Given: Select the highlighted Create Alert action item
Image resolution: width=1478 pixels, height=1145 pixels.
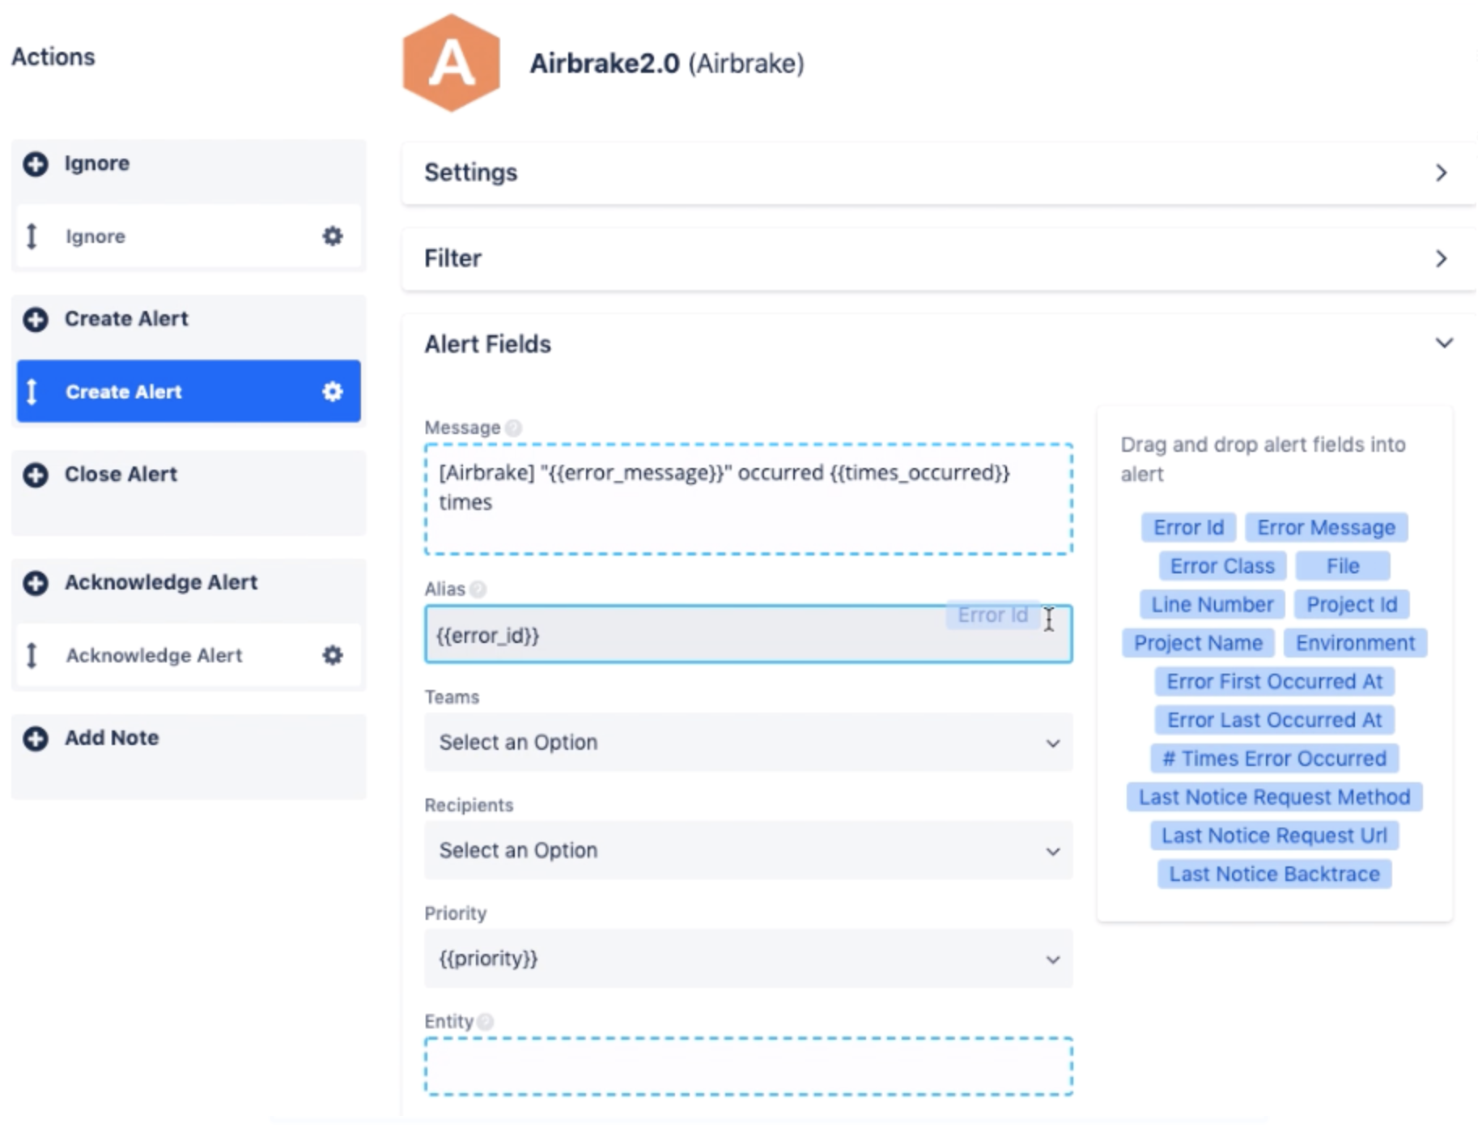Looking at the screenshot, I should [x=188, y=392].
